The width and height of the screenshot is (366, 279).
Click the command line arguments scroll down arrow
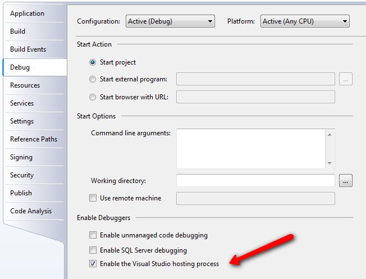(x=330, y=163)
